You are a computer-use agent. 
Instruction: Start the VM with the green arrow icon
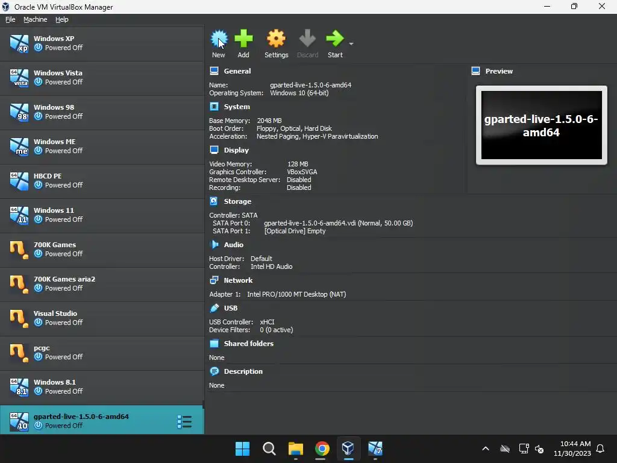point(335,39)
